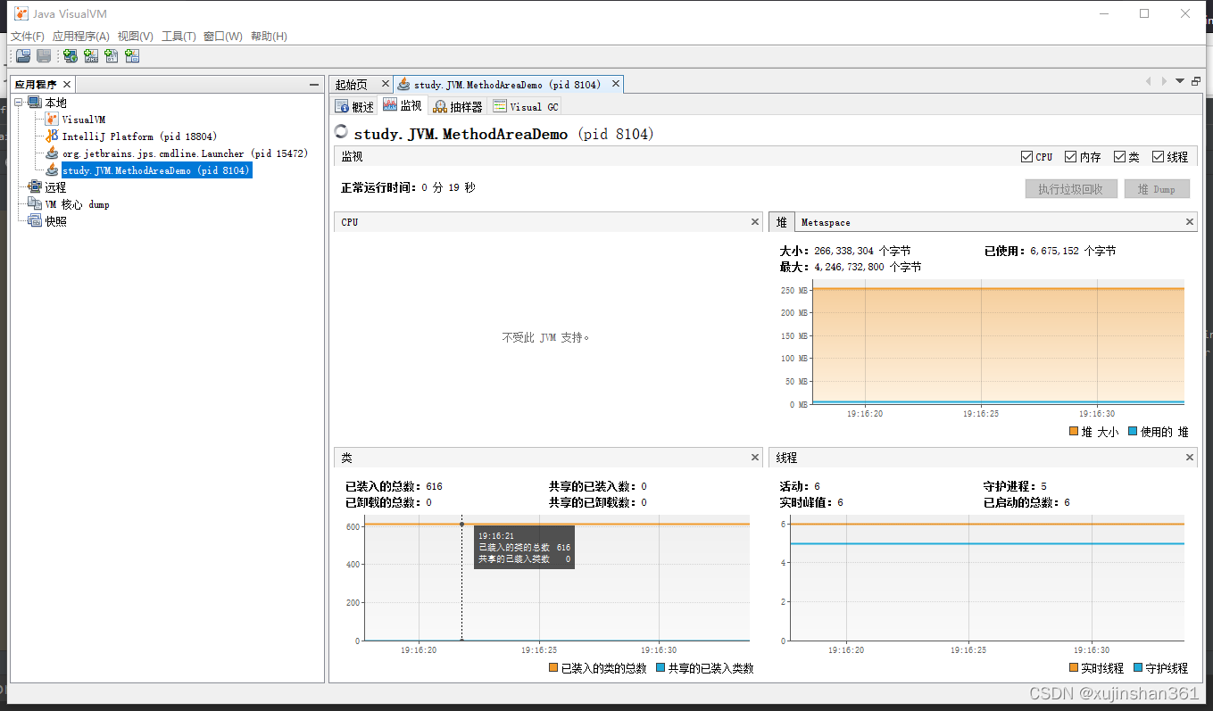Click the 已使用: 6,675,152 个字节 text

point(1050,252)
